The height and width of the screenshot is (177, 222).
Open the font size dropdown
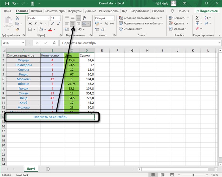point(59,18)
